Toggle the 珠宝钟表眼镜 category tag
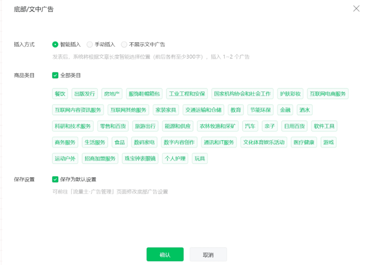The width and height of the screenshot is (369, 265). click(x=140, y=159)
